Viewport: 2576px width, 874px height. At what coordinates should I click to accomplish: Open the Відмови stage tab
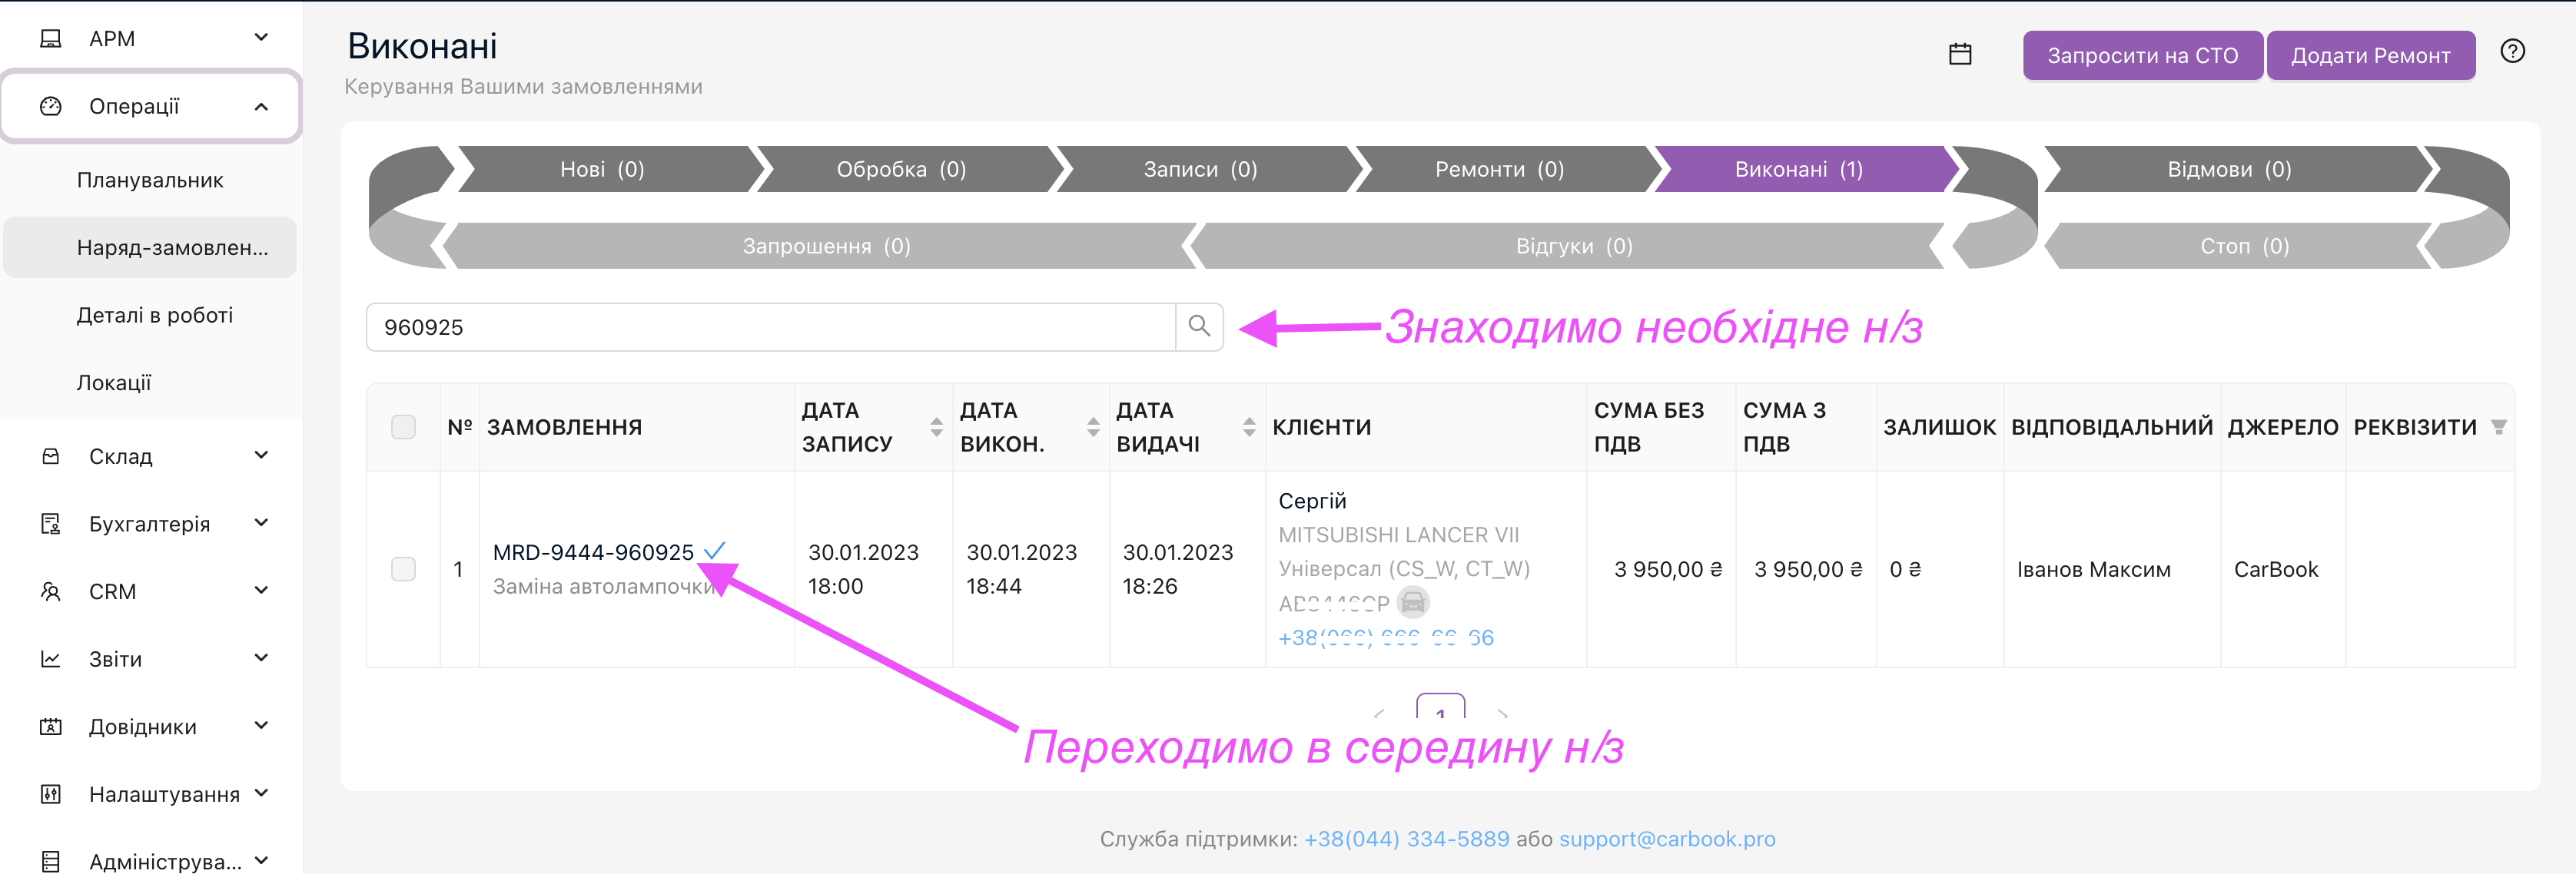(2228, 170)
